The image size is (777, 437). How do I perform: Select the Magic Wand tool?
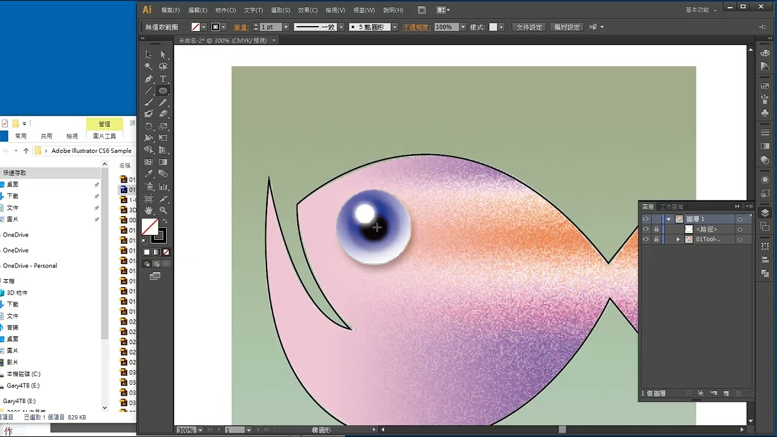click(x=149, y=67)
